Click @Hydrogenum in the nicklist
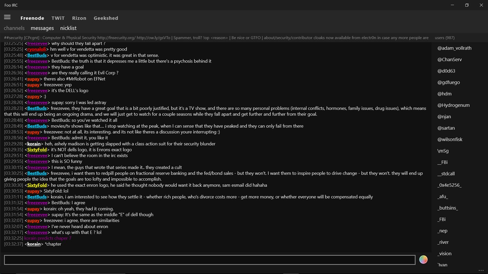 (x=453, y=105)
